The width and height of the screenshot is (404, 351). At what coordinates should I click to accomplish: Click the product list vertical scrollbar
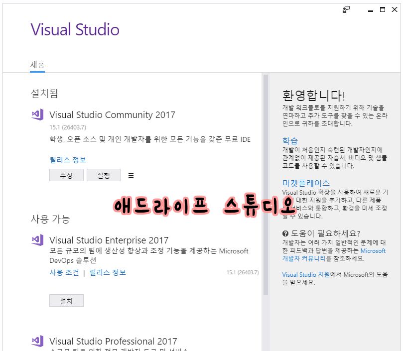266,185
